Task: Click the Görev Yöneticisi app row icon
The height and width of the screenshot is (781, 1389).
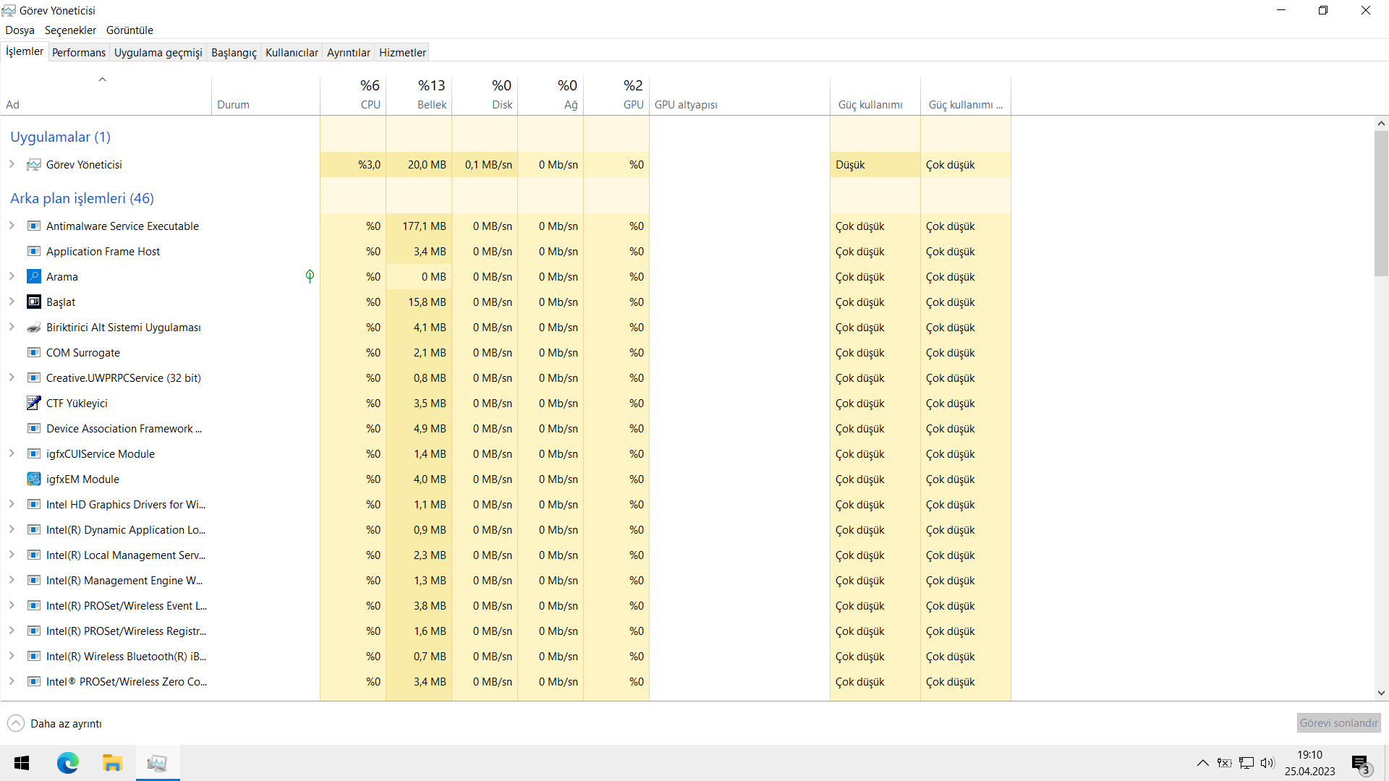Action: [34, 165]
